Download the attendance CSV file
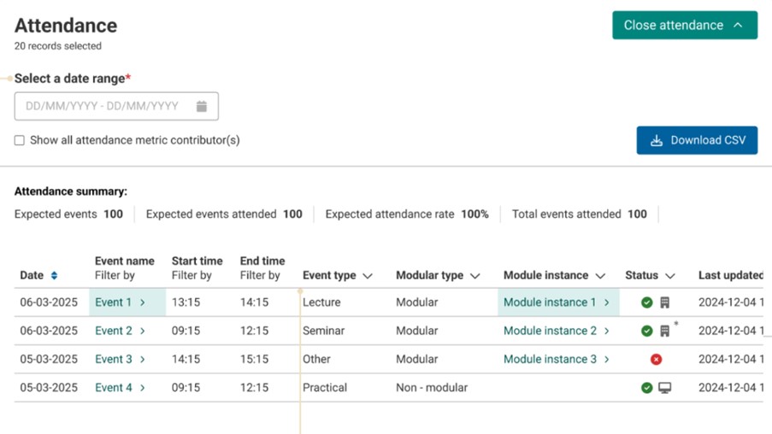Image resolution: width=772 pixels, height=434 pixels. (697, 141)
